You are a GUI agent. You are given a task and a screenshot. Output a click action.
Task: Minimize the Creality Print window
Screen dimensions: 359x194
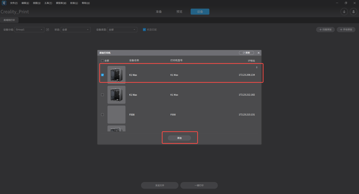tap(337, 3)
